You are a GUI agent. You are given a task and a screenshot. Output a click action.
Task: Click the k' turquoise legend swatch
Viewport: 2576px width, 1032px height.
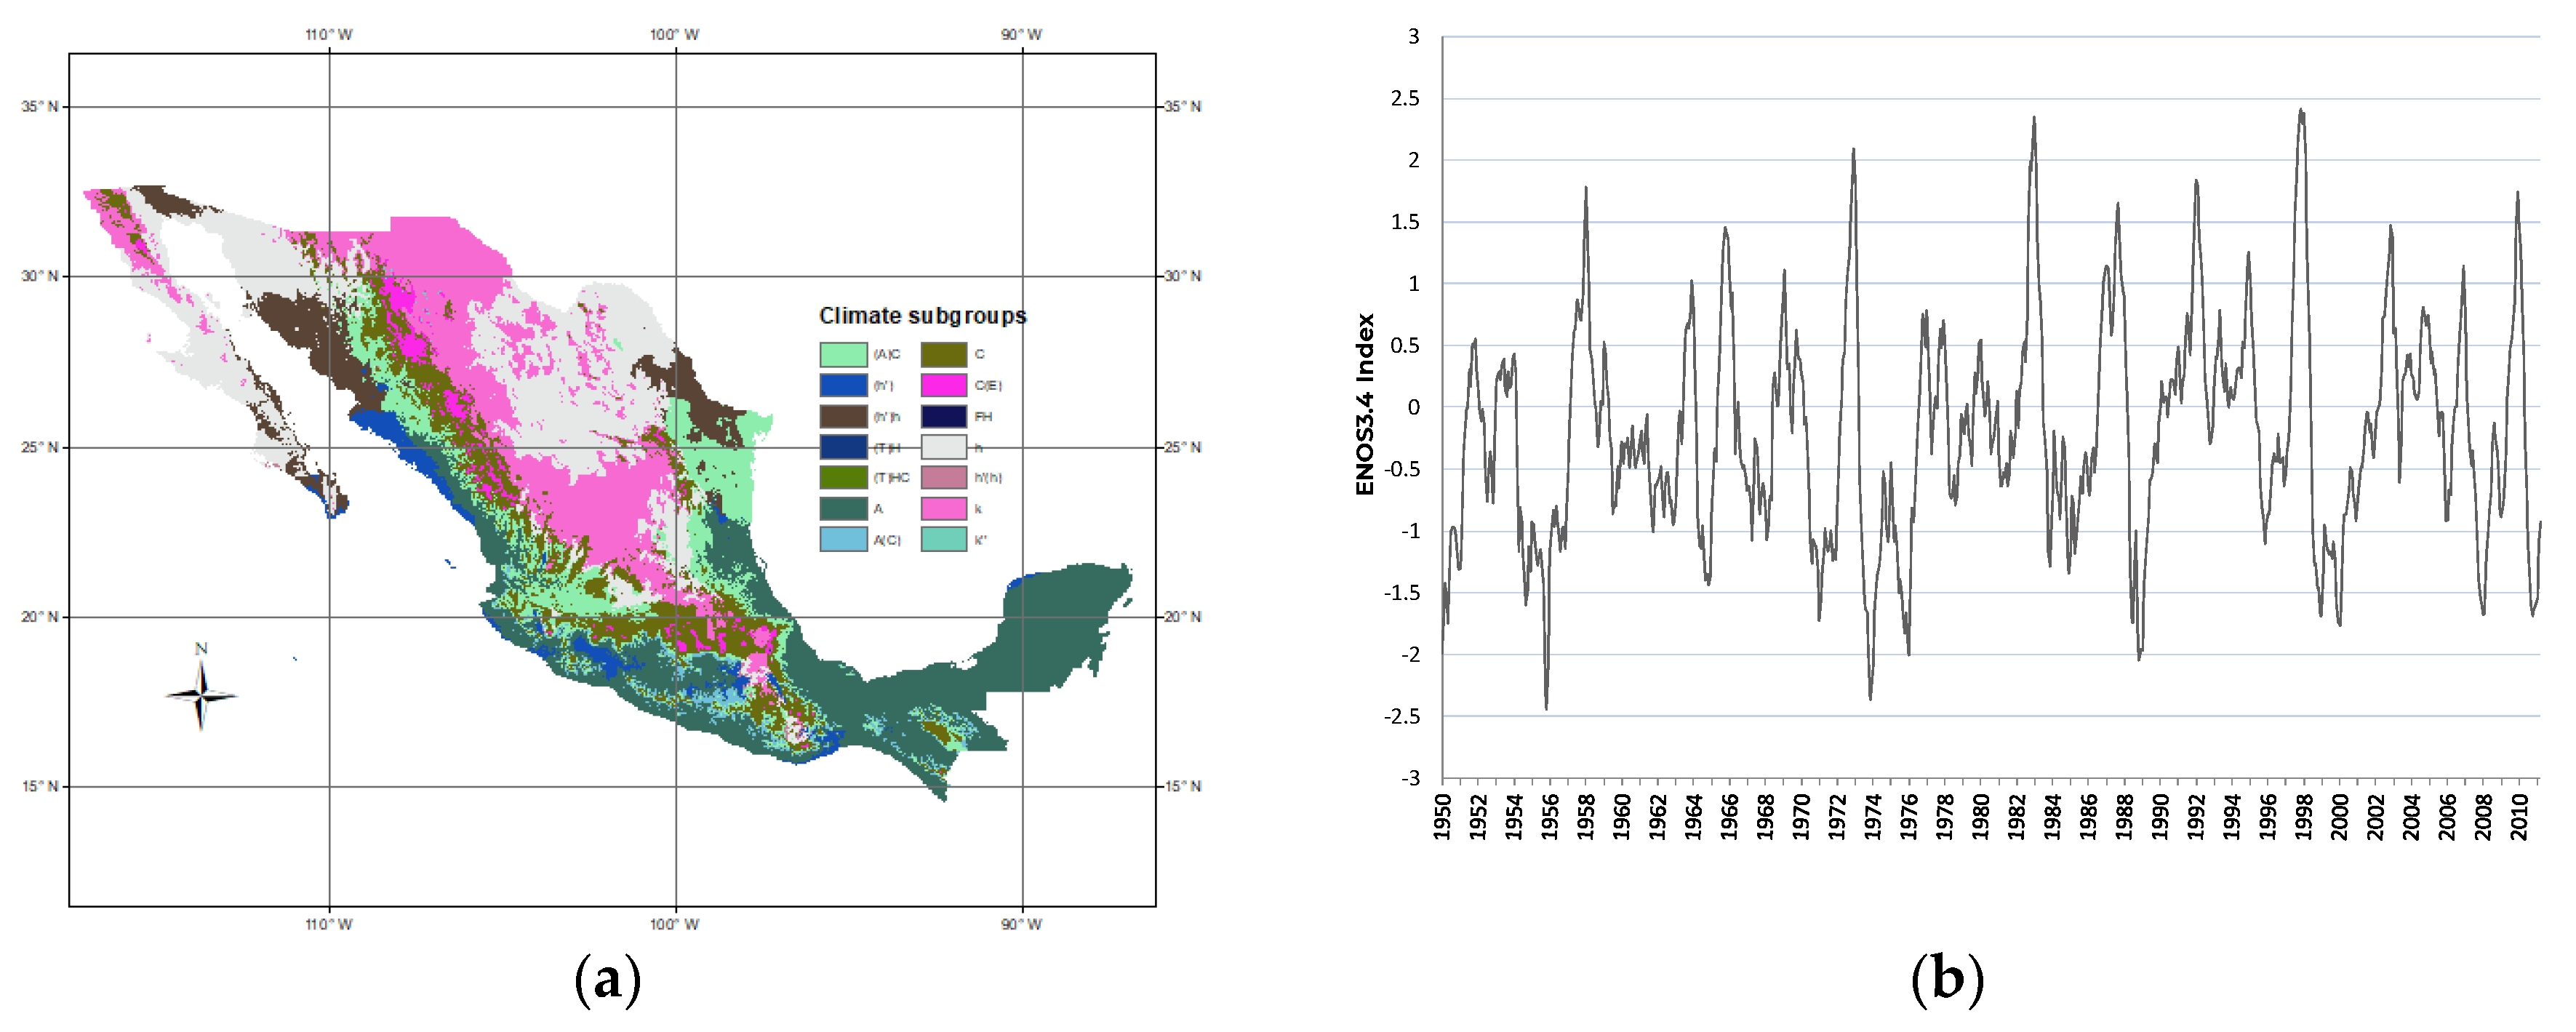943,540
